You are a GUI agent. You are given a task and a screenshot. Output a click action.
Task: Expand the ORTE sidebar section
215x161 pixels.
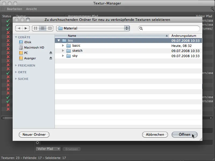(16, 72)
